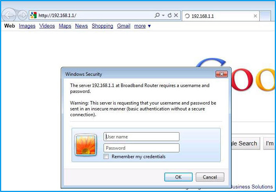The image size is (276, 192).
Task: Click the user account flower picture
Action: pyautogui.click(x=86, y=145)
